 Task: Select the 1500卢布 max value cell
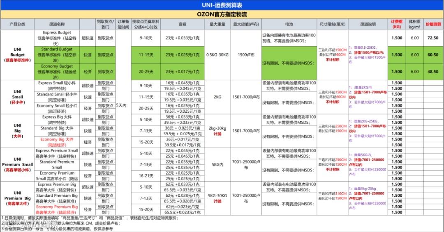(246, 55)
